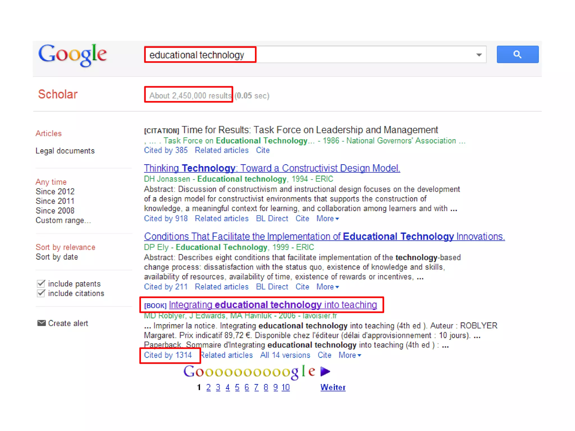Click the blue magnifier search button
Image resolution: width=575 pixels, height=431 pixels.
click(517, 54)
